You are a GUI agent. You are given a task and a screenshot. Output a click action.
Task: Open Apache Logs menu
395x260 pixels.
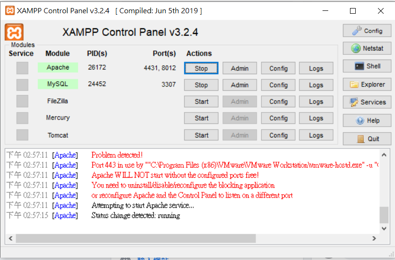coord(316,68)
